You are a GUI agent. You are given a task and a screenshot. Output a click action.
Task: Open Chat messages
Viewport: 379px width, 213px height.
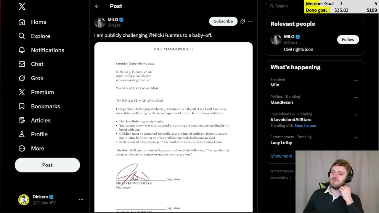31,64
